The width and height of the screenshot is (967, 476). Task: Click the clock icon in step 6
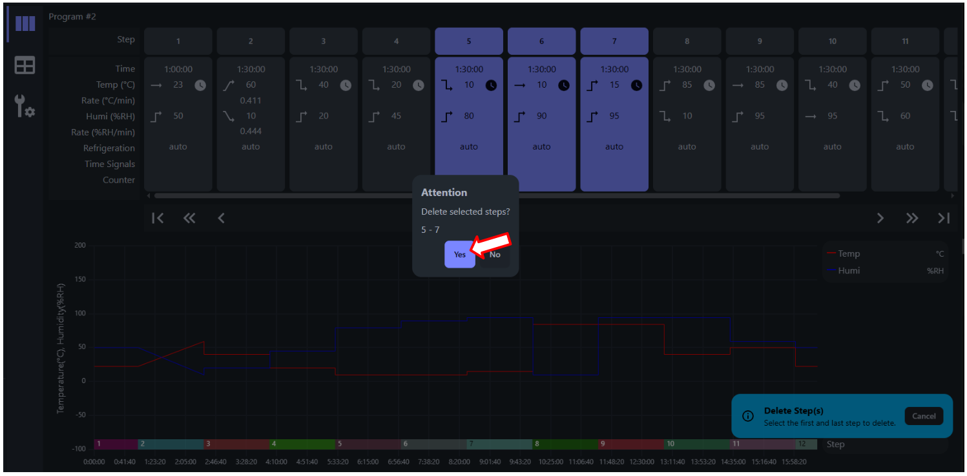pos(564,85)
